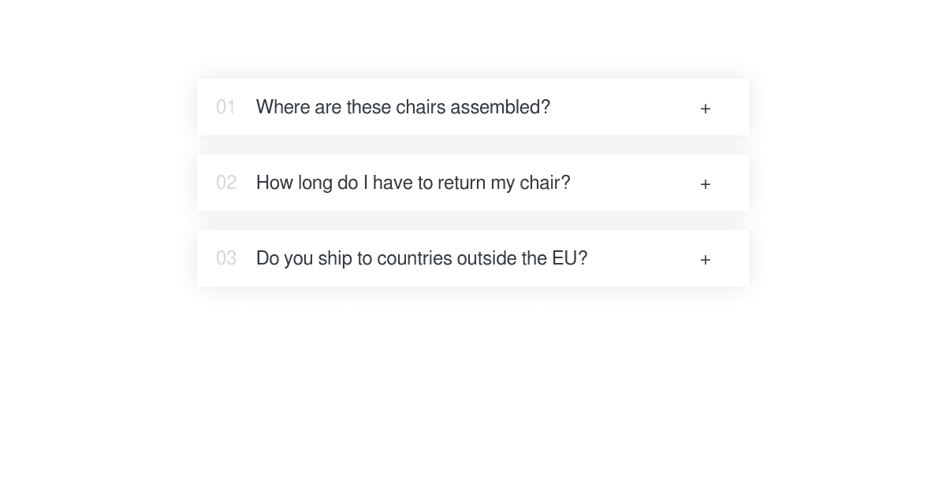Click the 01 number label
Screen dimensions: 946x496
point(225,107)
